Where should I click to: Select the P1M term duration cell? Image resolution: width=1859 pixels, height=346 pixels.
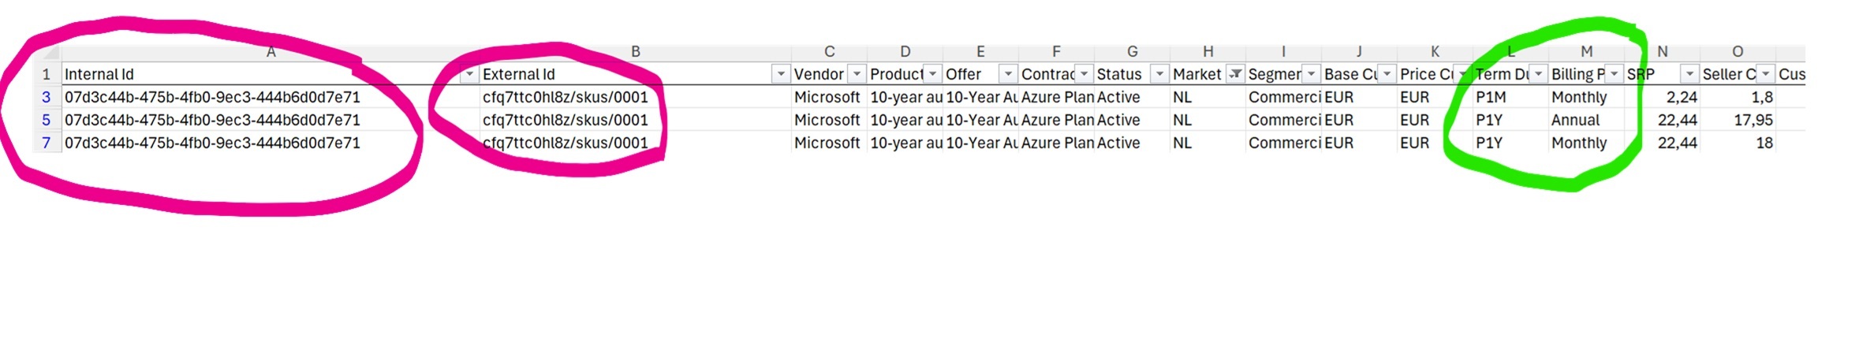pos(1510,97)
